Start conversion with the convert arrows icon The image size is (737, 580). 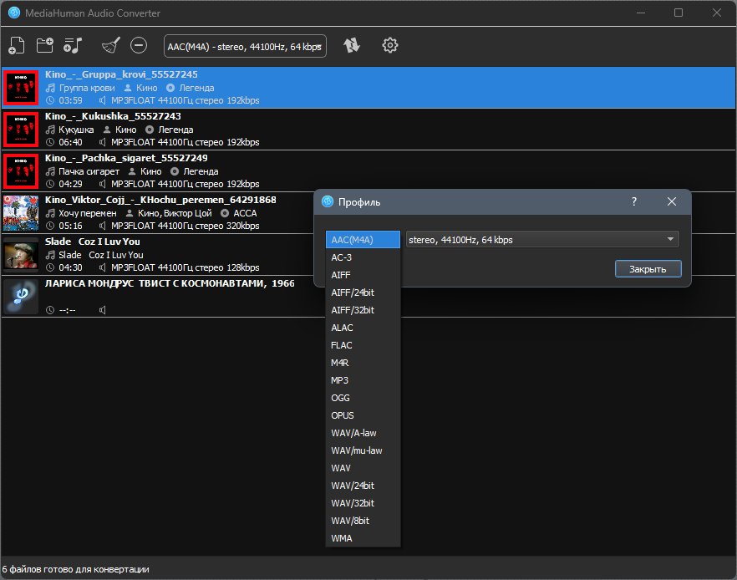click(352, 46)
